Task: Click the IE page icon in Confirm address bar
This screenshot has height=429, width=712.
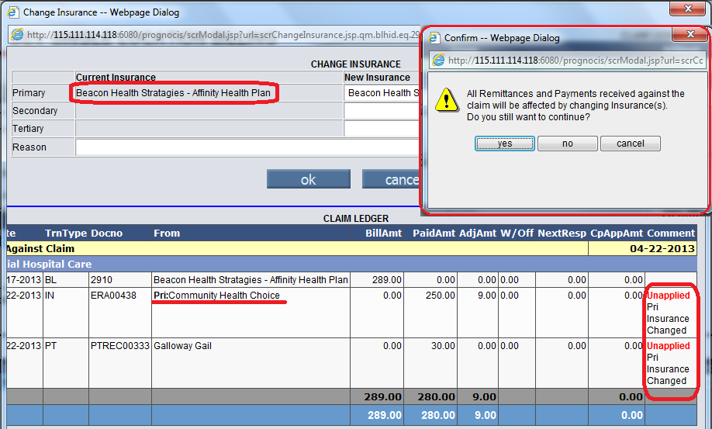Action: click(438, 60)
